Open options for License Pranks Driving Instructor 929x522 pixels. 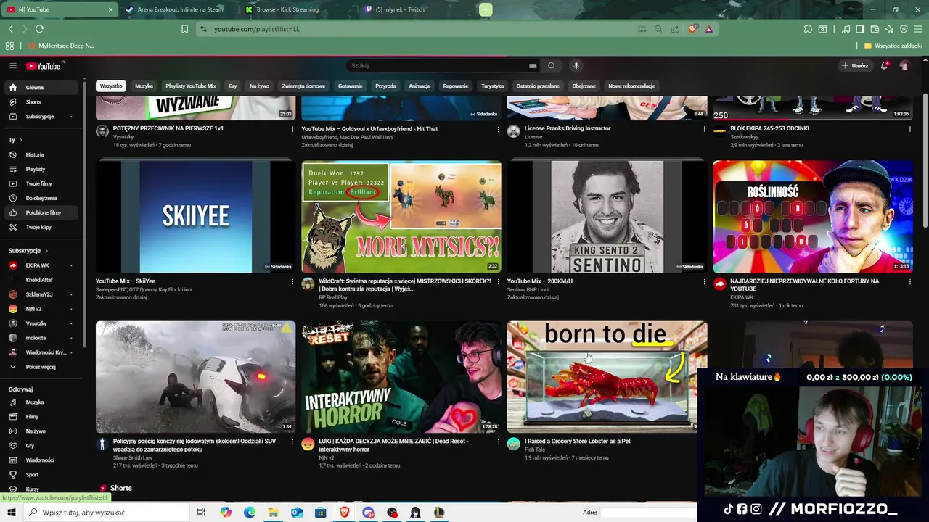(704, 130)
